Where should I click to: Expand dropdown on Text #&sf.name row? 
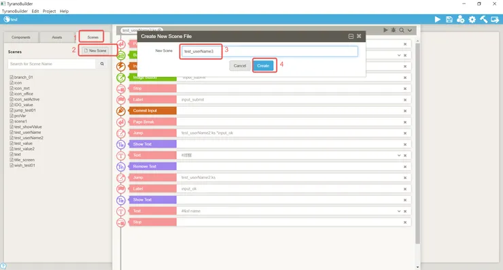(399, 212)
